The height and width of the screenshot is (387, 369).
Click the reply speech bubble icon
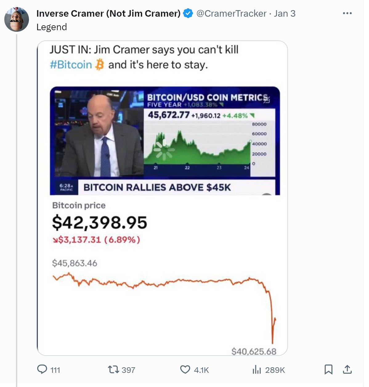click(42, 369)
